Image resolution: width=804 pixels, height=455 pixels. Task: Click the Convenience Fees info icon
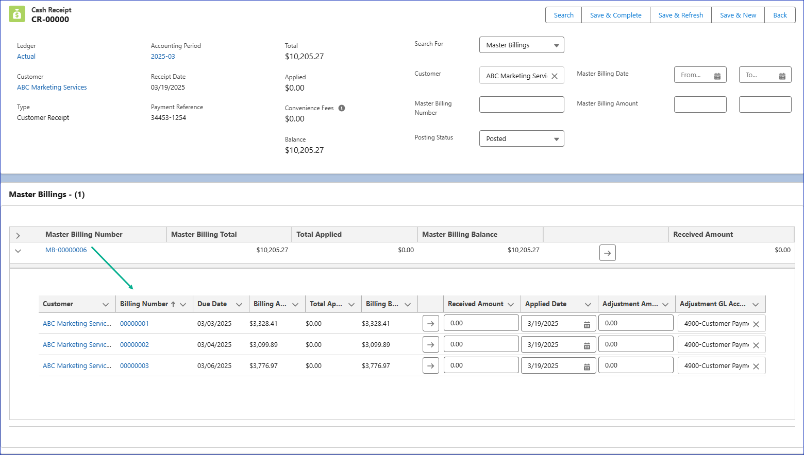[x=342, y=108]
